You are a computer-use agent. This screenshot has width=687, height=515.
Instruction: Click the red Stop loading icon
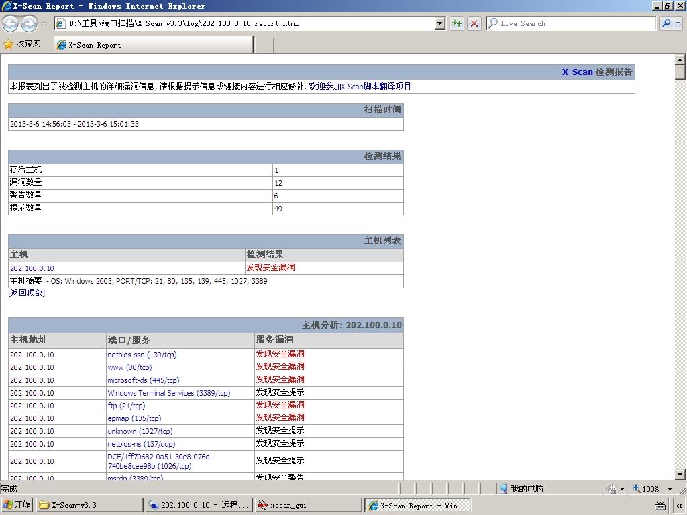click(x=474, y=23)
